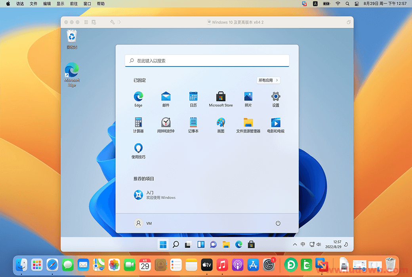Select 回收站 Recycle Bin on desktop
This screenshot has height=277, width=412.
[72, 40]
